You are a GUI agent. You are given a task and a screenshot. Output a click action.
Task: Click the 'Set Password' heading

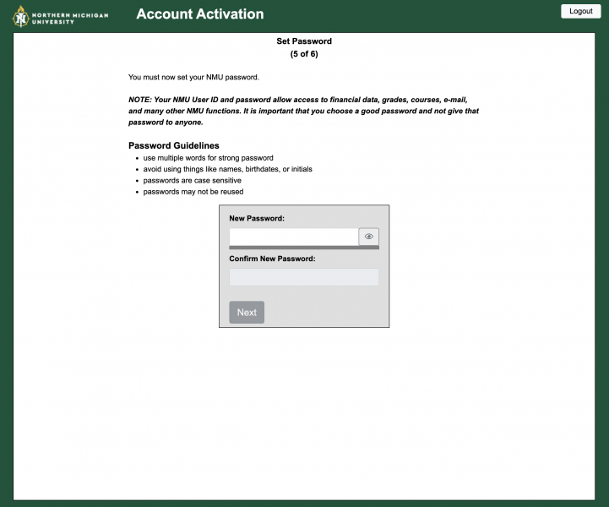click(x=304, y=41)
